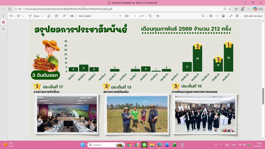This screenshot has width=265, height=149.
Task: Select the Erase tool in PDF toolbar
Action: tap(49, 16)
